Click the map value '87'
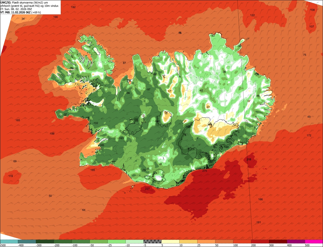This screenshot has height=247, width=323. (124, 63)
